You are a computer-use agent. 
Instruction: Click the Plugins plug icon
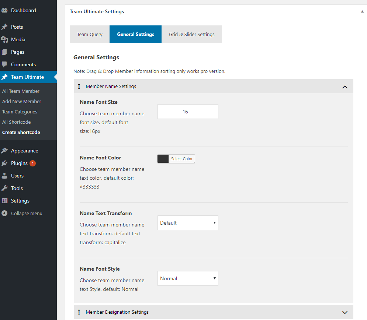tap(4, 163)
